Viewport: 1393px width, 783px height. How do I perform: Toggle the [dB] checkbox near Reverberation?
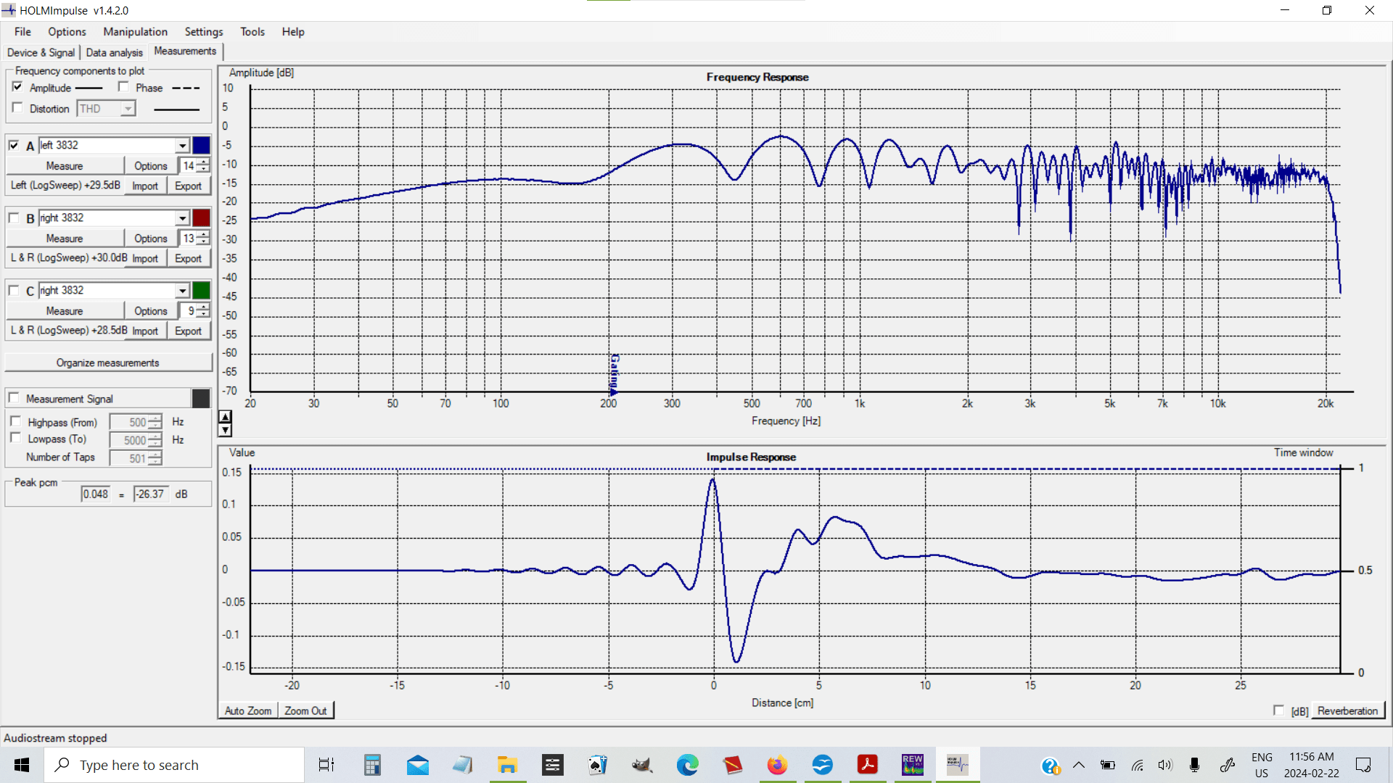(1278, 710)
